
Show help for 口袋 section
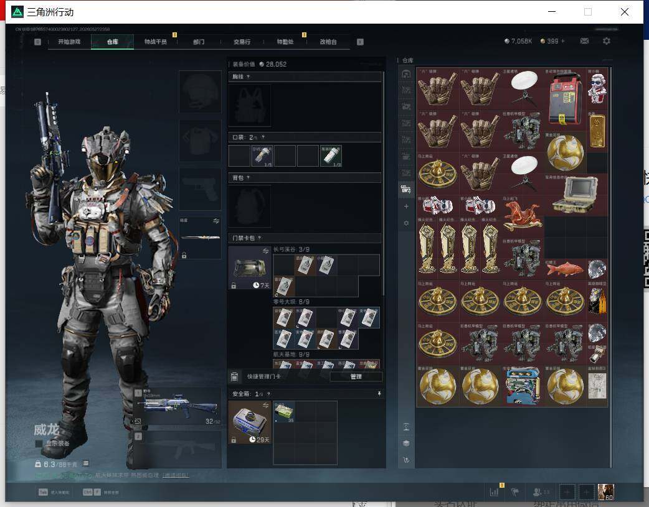click(x=263, y=137)
